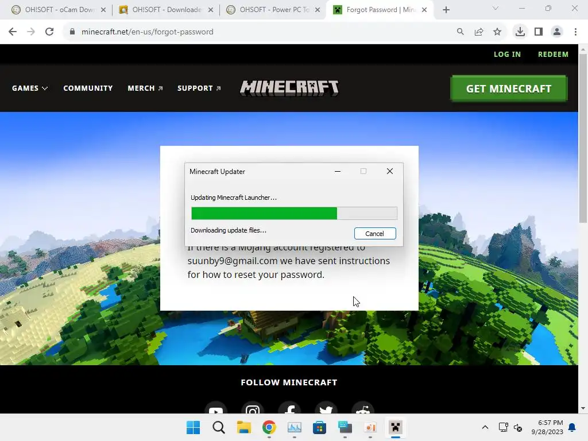Click the Chrome taskbar icon

269,427
